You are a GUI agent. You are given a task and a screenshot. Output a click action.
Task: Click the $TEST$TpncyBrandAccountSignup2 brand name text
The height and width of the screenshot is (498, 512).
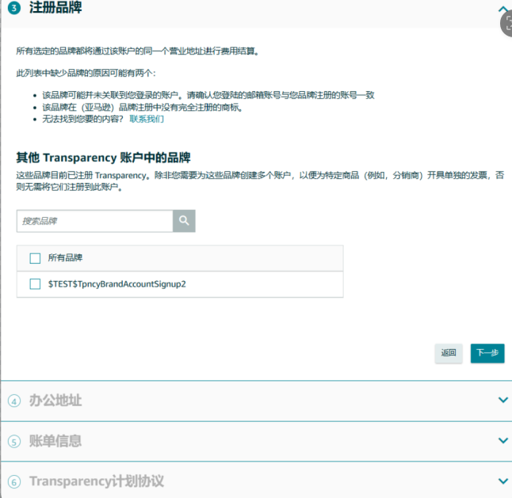coord(117,284)
